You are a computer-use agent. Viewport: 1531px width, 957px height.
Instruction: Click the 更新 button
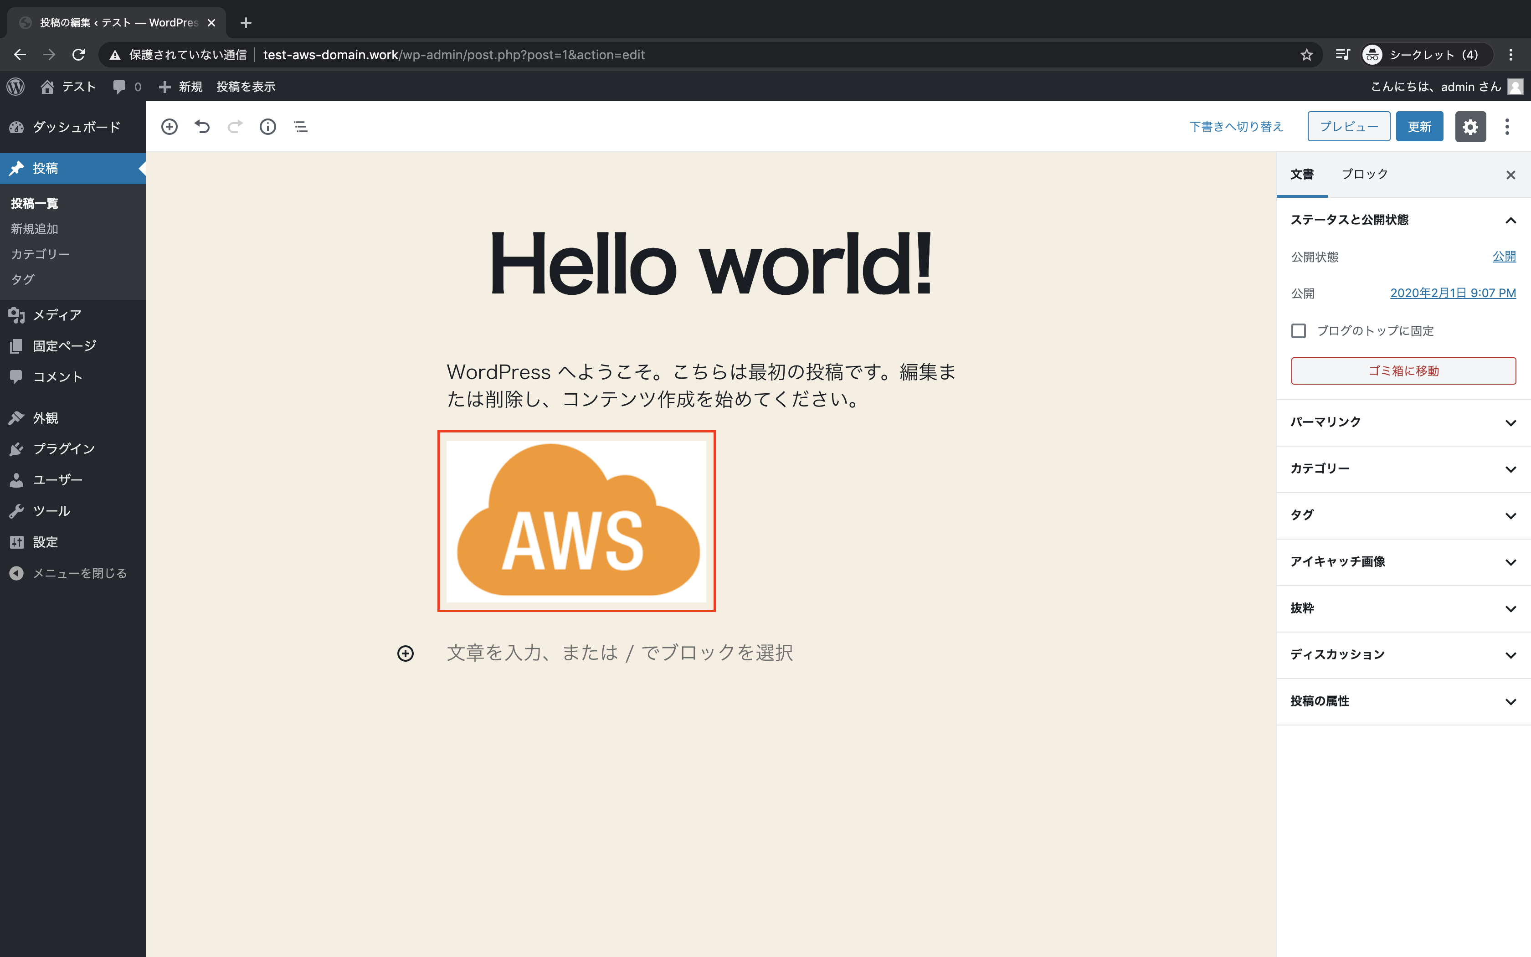tap(1419, 127)
